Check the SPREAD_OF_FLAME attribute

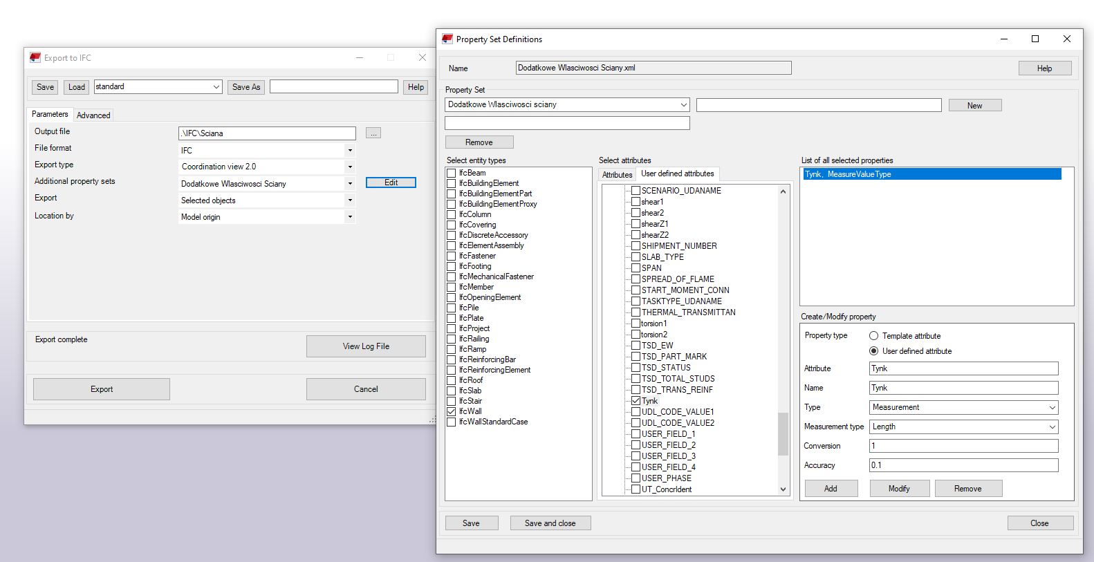click(x=636, y=279)
